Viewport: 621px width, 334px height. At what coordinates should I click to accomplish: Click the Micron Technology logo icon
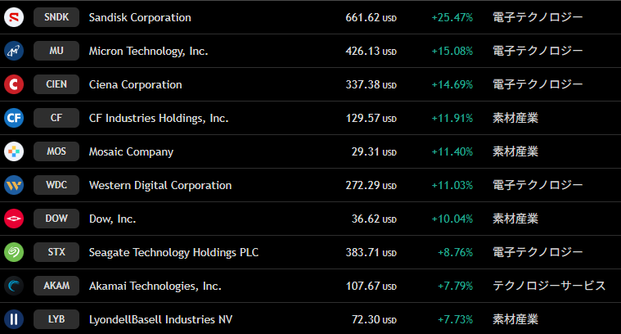(x=14, y=51)
